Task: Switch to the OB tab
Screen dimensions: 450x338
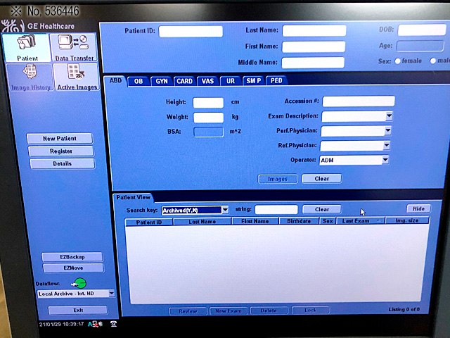Action: [x=139, y=82]
